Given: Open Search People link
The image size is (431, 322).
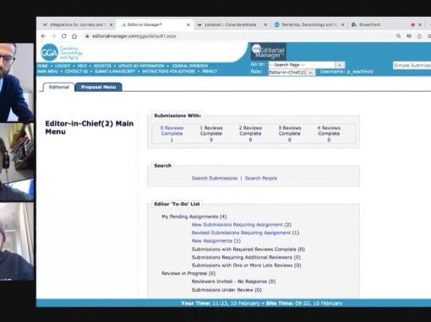Looking at the screenshot, I should 261,178.
